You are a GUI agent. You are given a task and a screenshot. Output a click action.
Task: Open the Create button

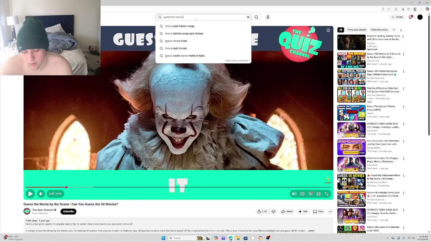pos(397,17)
